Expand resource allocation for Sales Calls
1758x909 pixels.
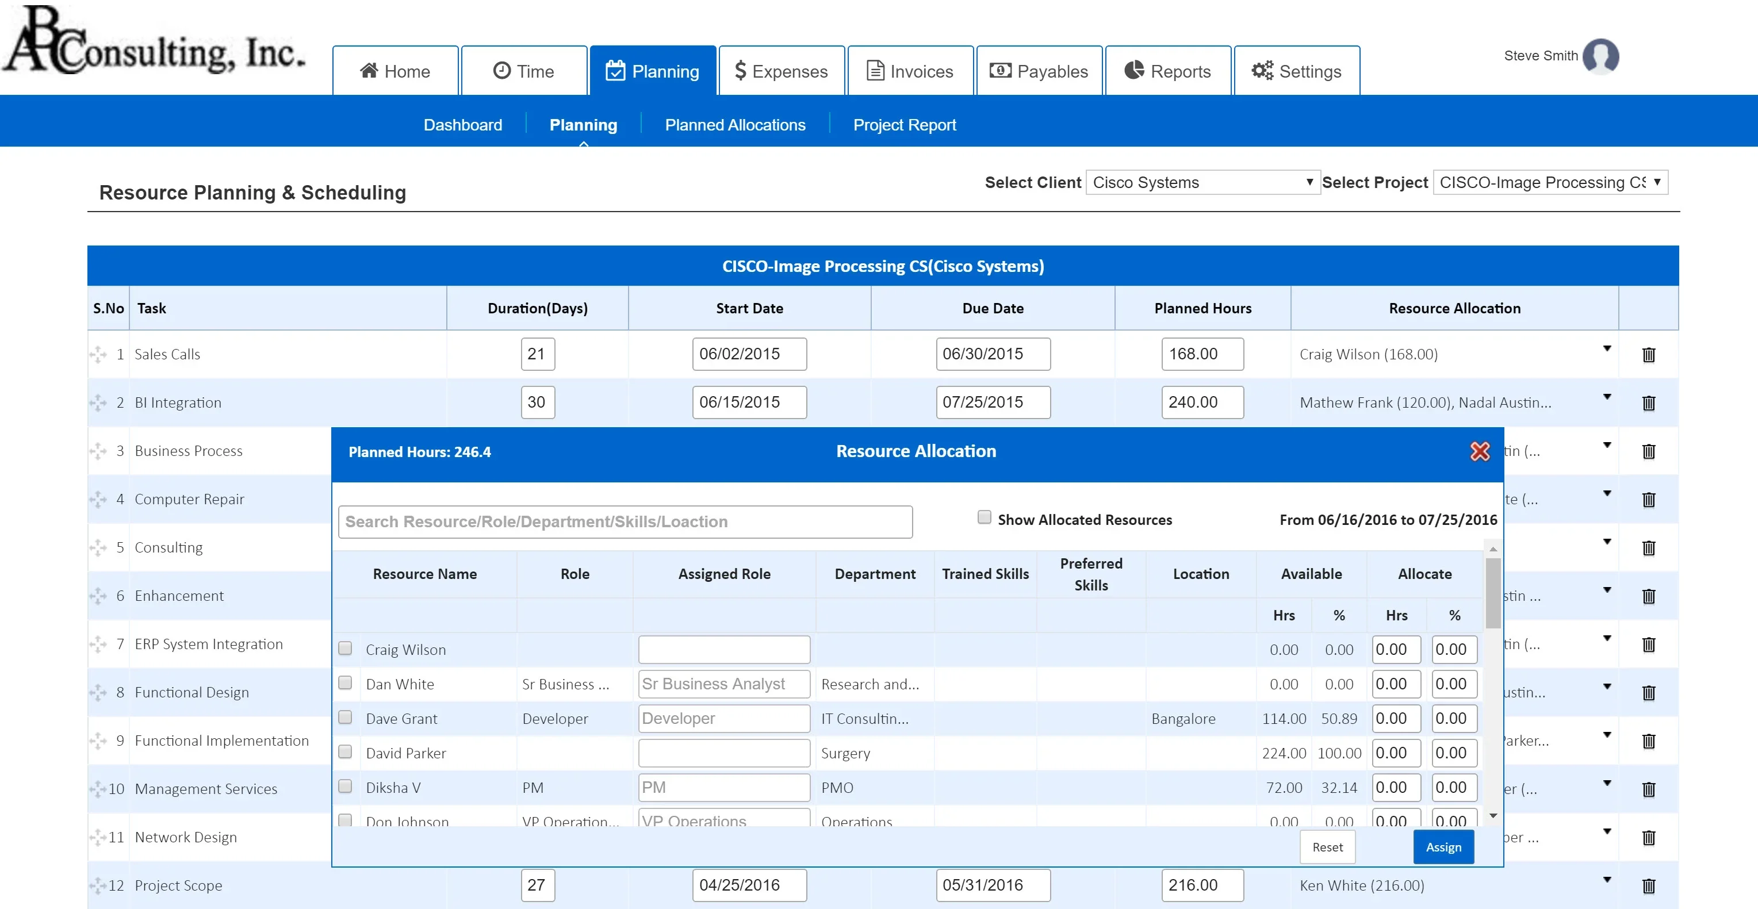(1607, 349)
